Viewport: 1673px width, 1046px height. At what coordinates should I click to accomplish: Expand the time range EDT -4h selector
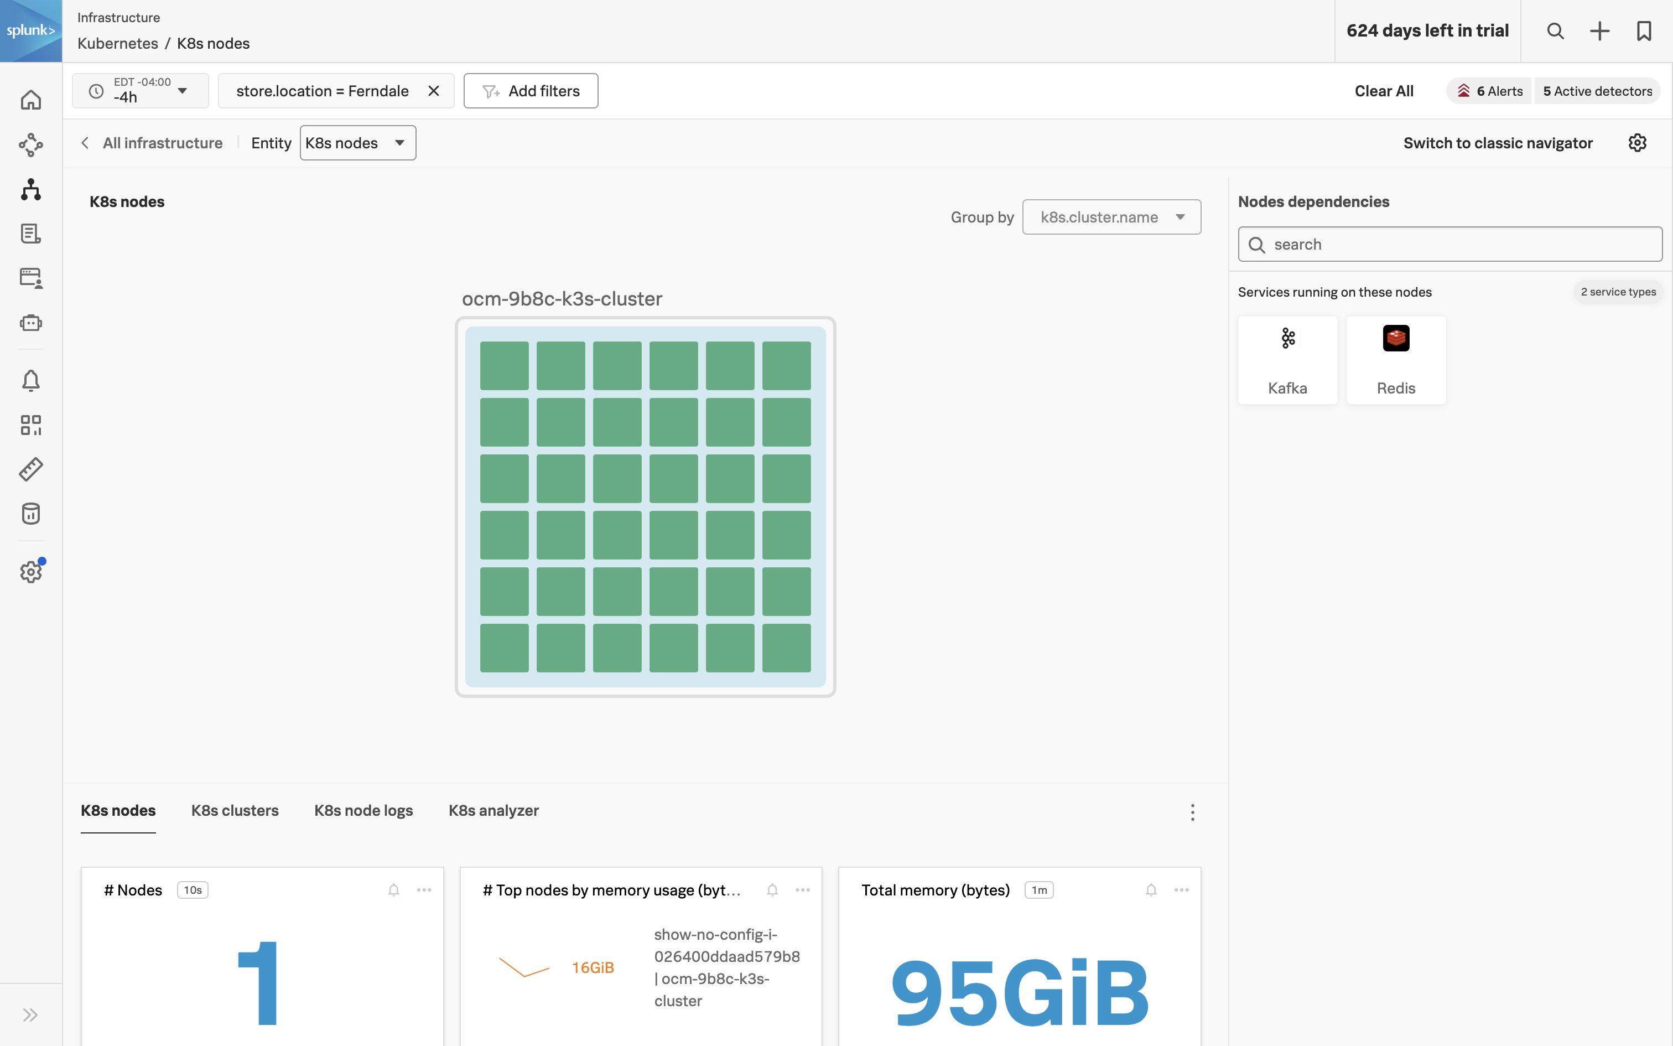tap(183, 90)
